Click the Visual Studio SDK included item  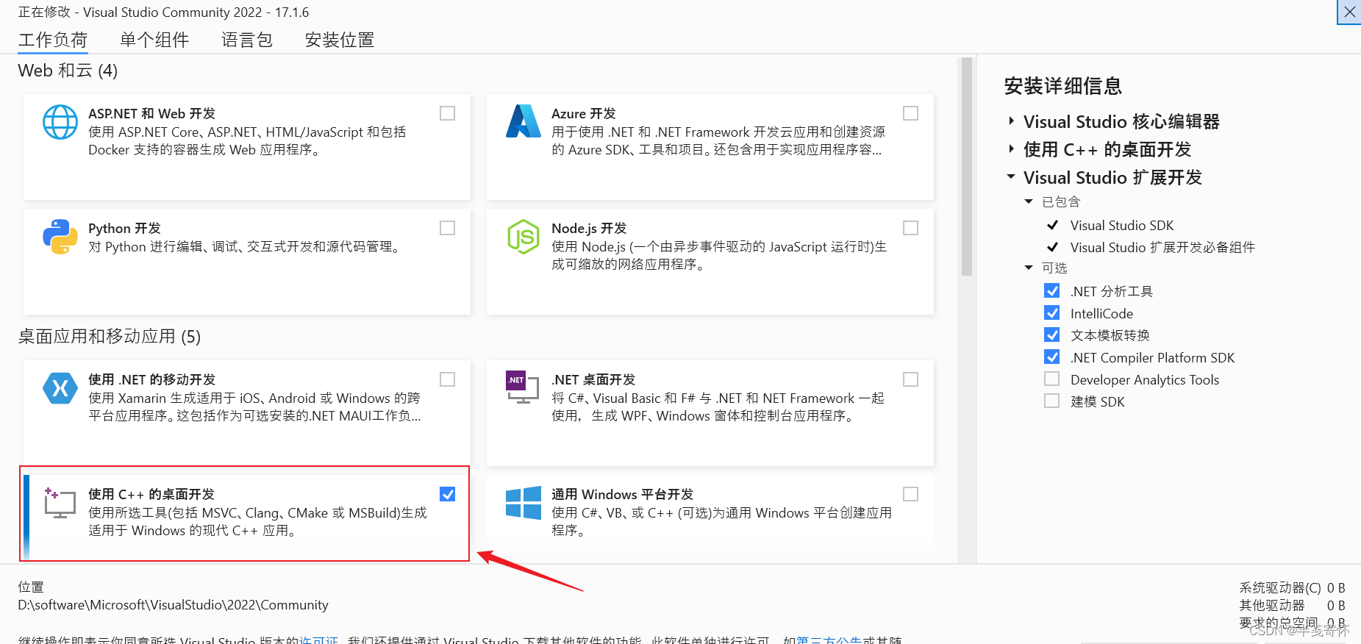coord(1122,225)
